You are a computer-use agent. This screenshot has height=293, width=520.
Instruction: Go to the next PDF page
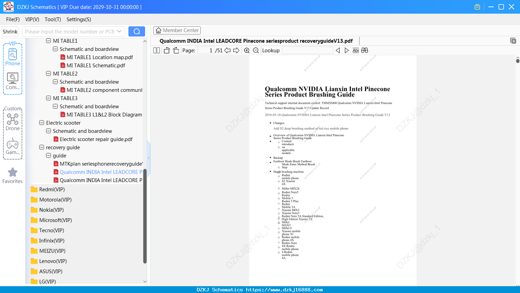(236, 51)
